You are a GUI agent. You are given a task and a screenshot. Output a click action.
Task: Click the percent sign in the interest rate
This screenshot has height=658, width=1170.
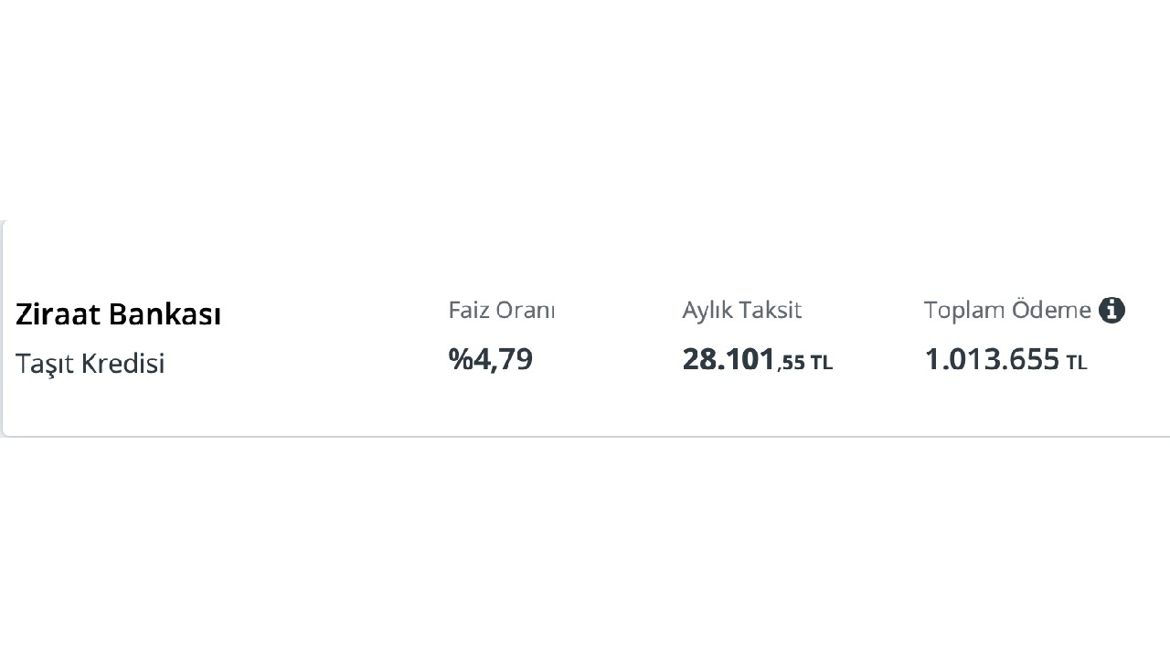click(x=458, y=359)
